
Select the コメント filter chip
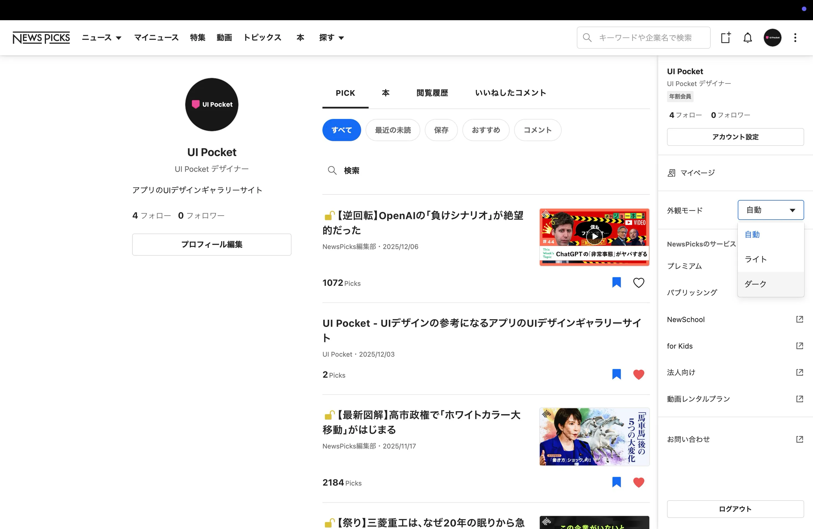tap(538, 130)
